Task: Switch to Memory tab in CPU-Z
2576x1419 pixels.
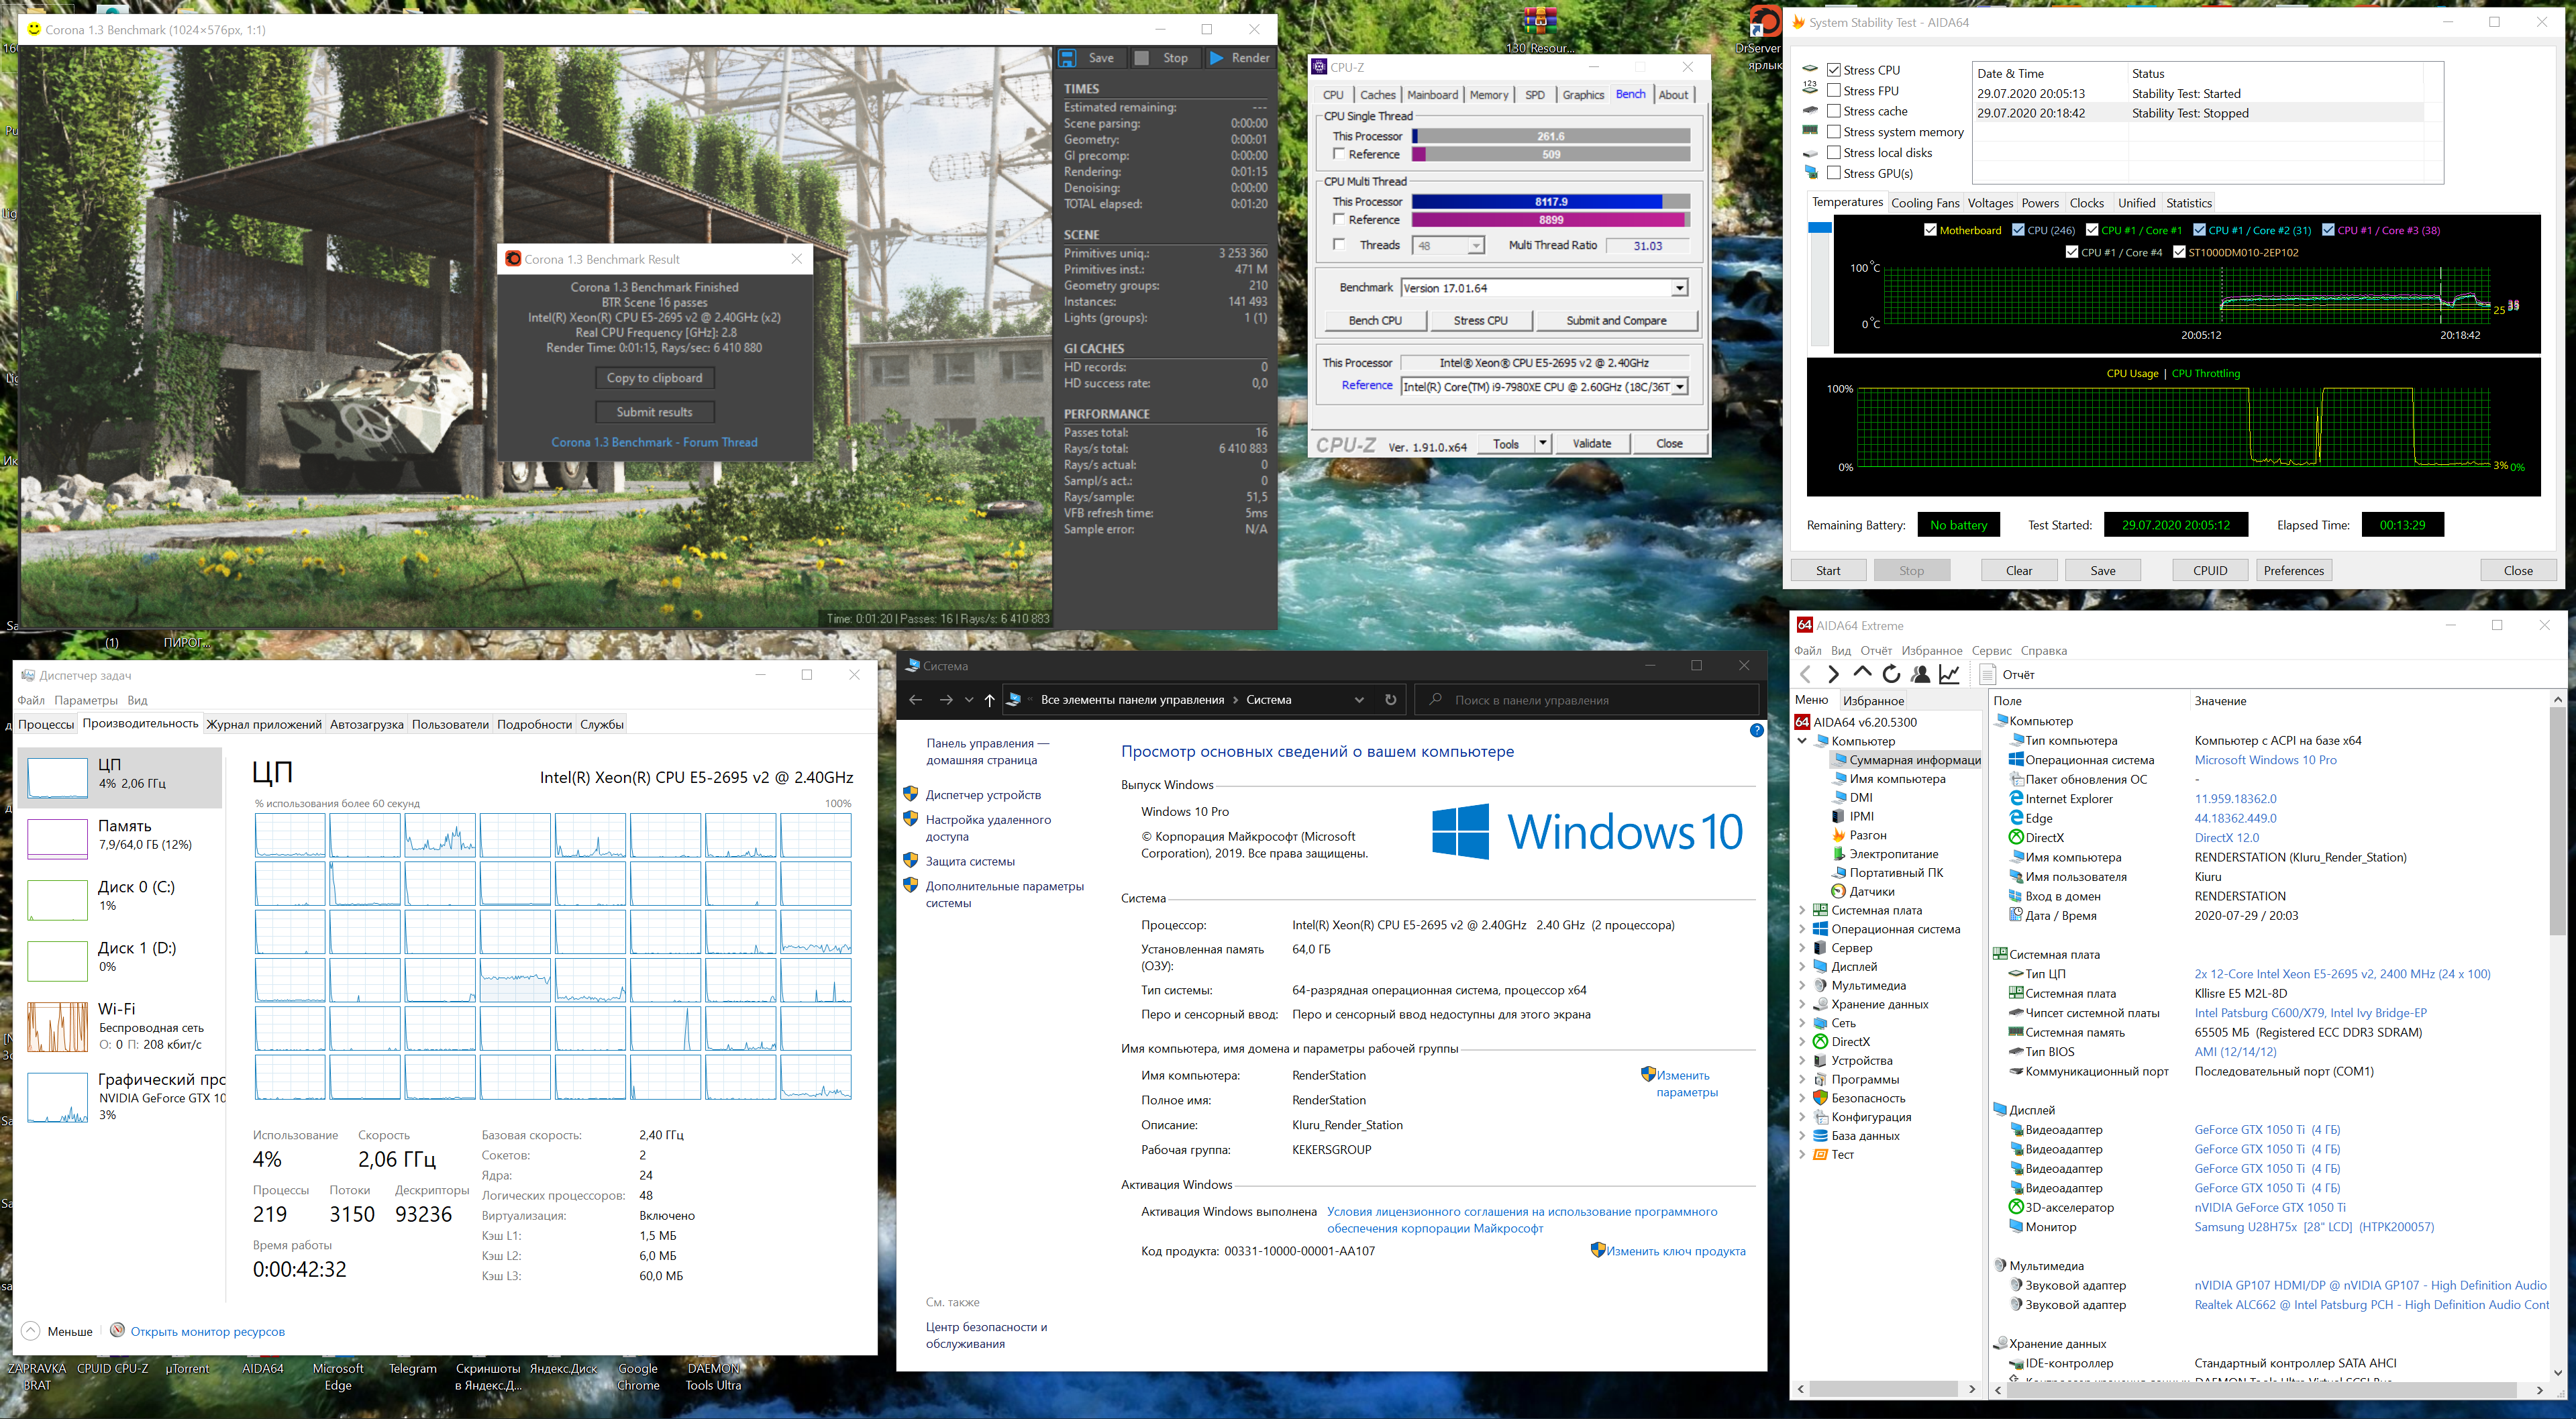Action: (1489, 95)
